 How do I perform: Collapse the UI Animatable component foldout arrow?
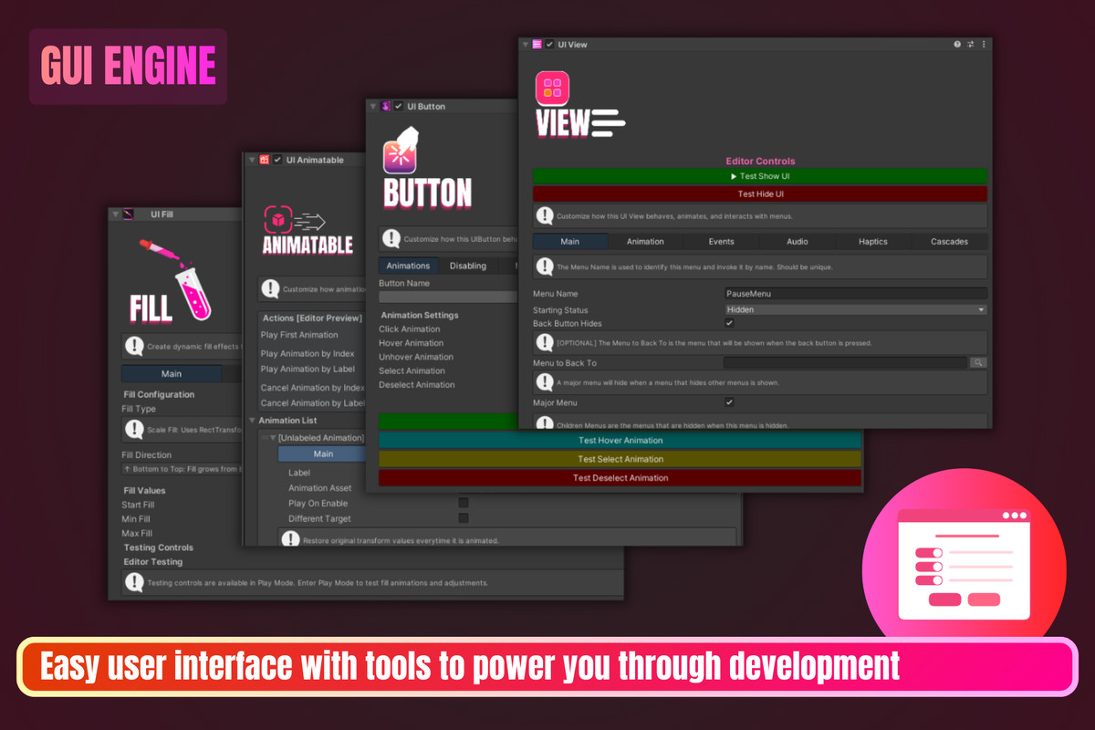click(252, 160)
